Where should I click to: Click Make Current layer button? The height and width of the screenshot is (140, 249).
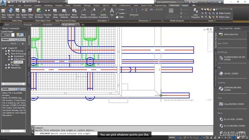coord(223,13)
